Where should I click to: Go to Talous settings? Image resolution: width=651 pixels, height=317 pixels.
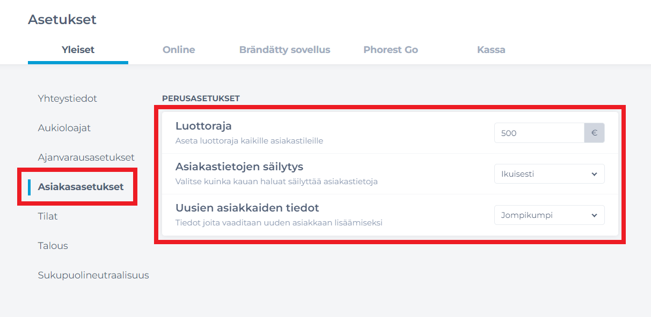point(53,246)
